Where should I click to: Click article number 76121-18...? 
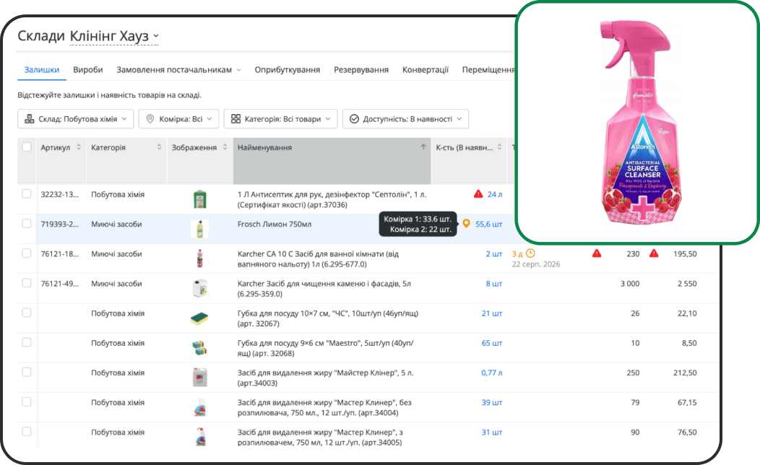point(60,254)
